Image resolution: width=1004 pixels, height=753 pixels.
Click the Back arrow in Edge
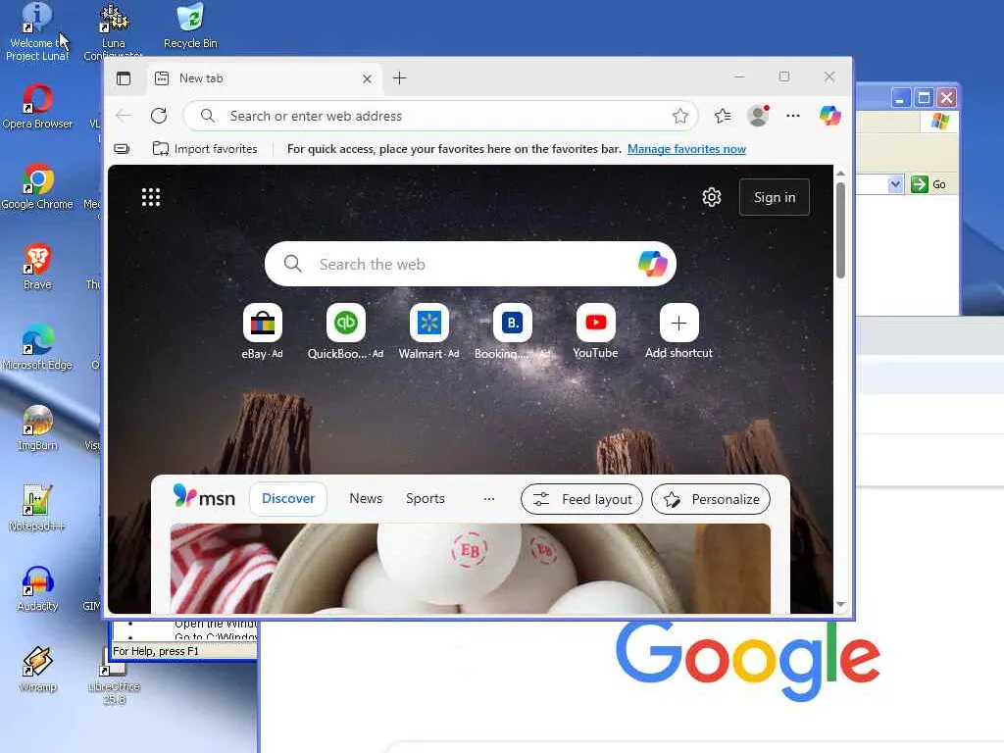[123, 116]
